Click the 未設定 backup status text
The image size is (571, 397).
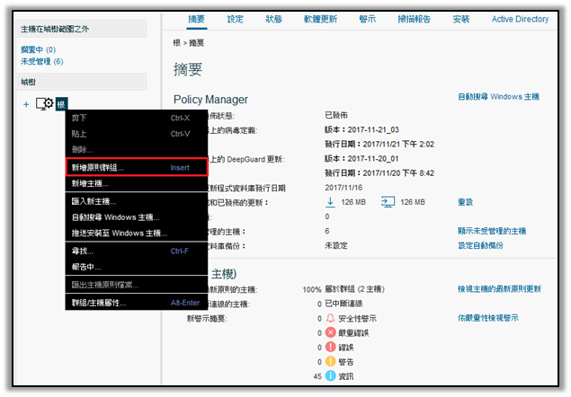[x=336, y=245]
